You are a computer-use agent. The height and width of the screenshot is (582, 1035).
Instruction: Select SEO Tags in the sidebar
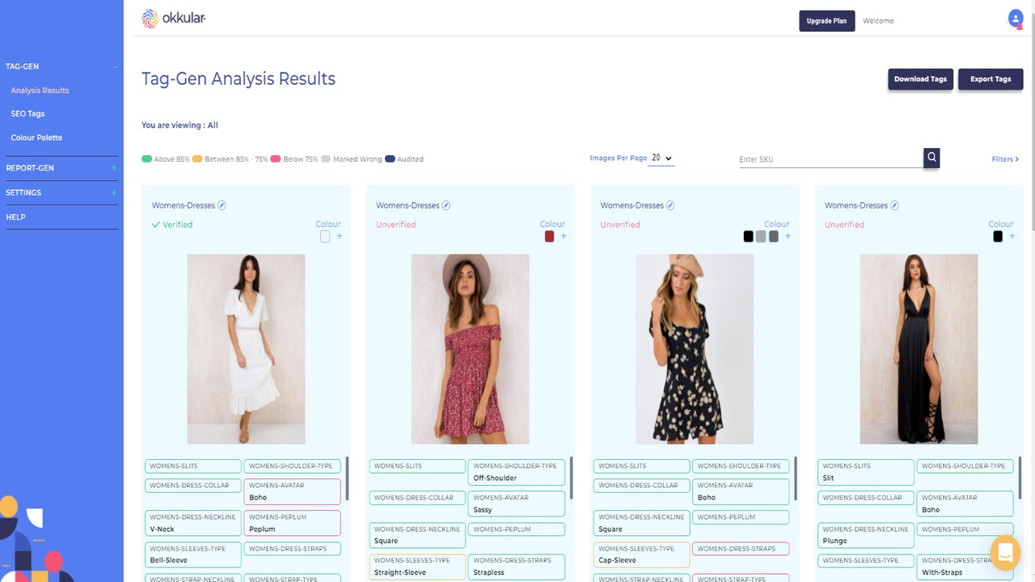[27, 113]
